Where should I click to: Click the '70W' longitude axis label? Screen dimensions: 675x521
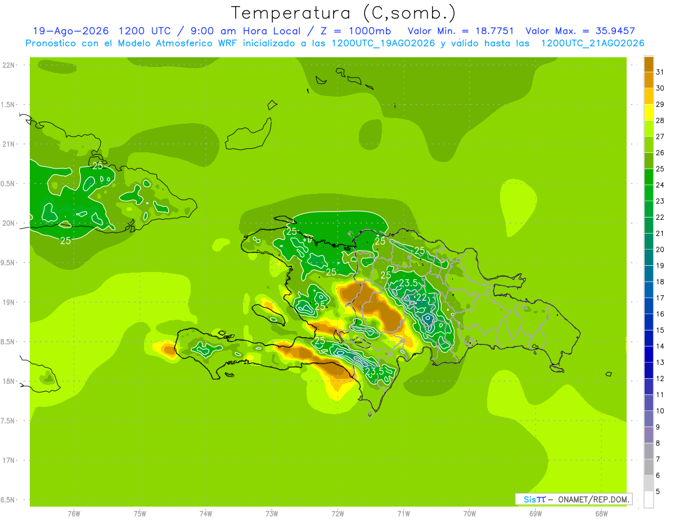[469, 514]
